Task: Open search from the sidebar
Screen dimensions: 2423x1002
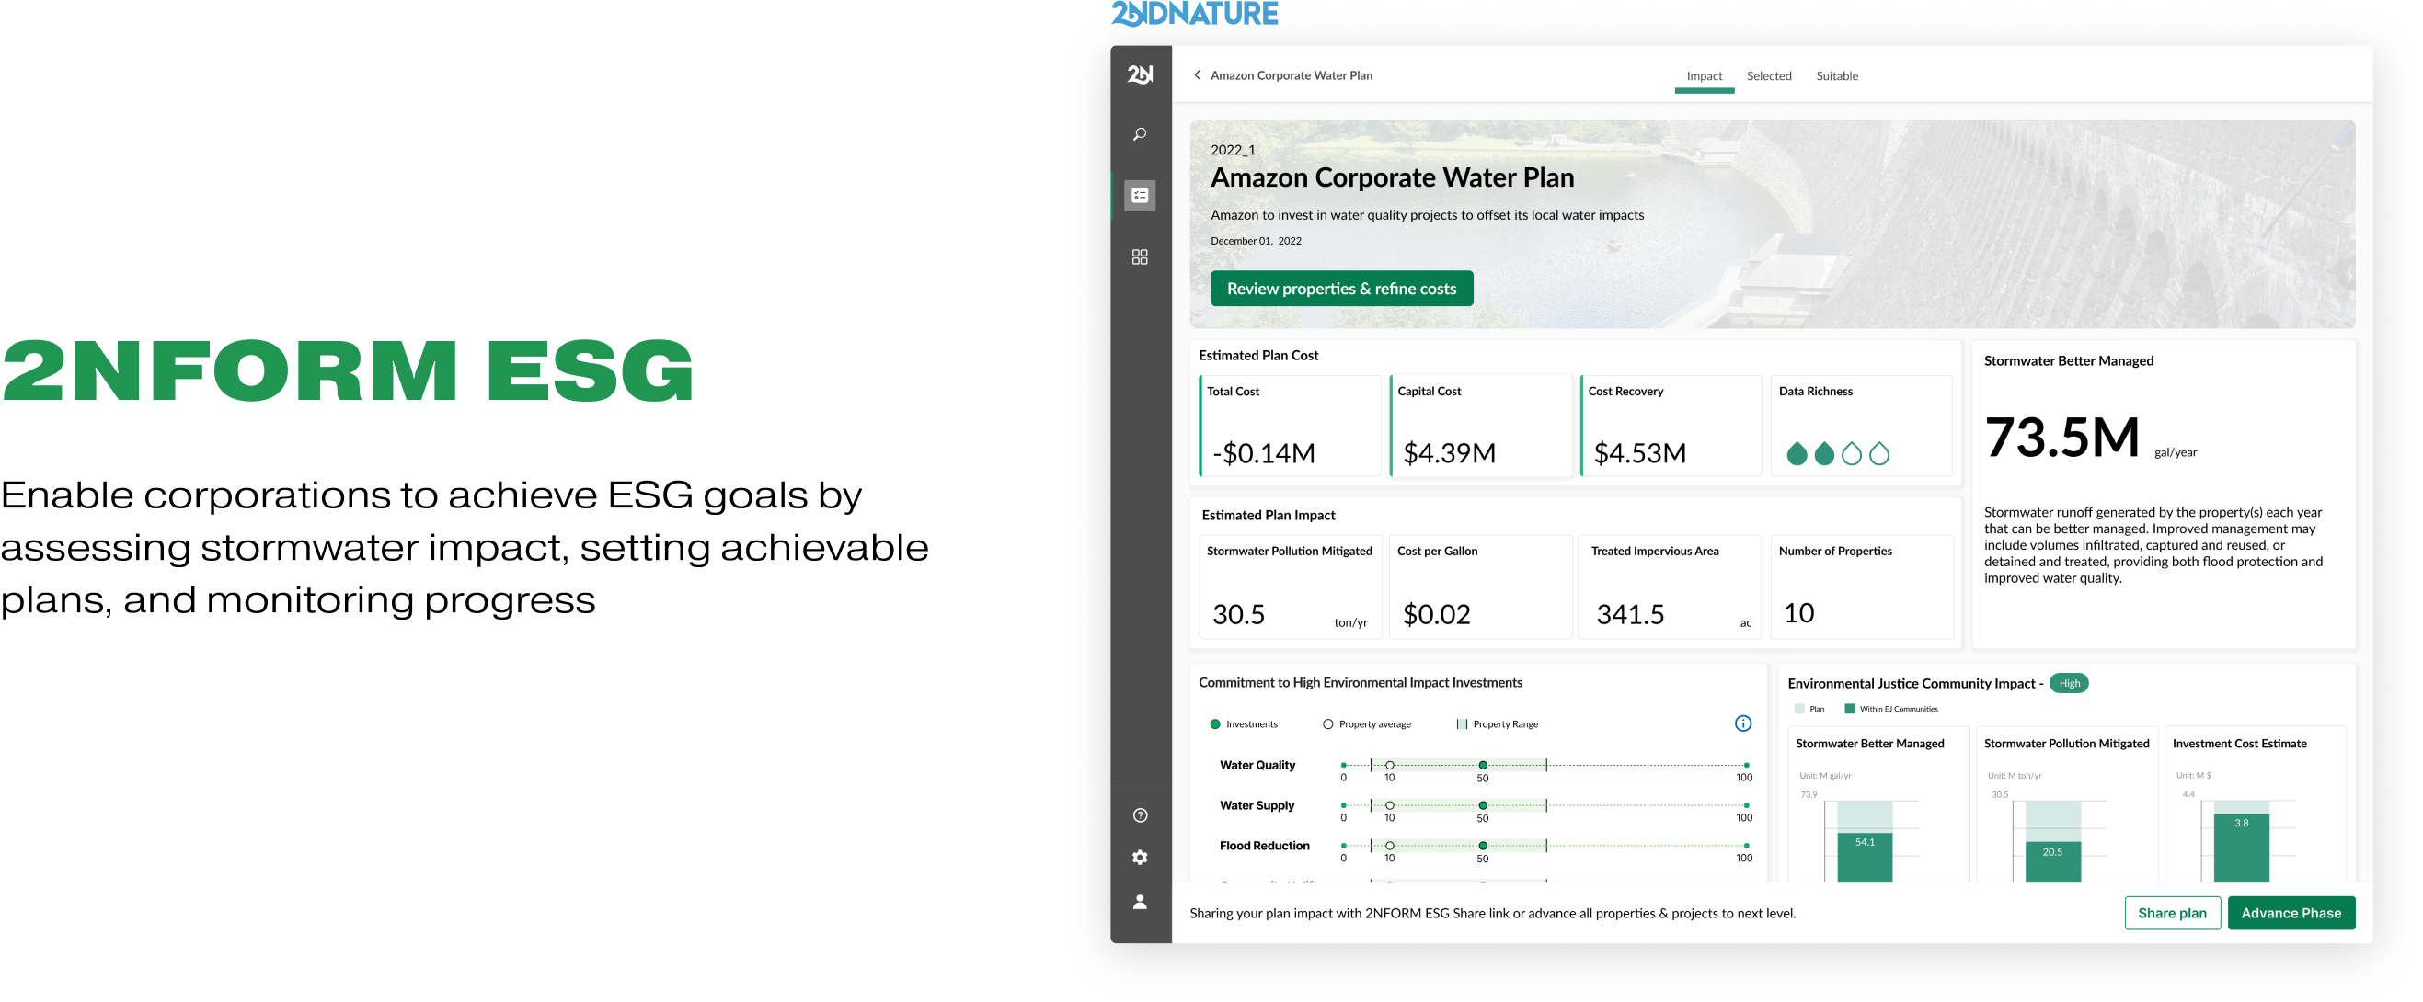Action: (x=1139, y=134)
